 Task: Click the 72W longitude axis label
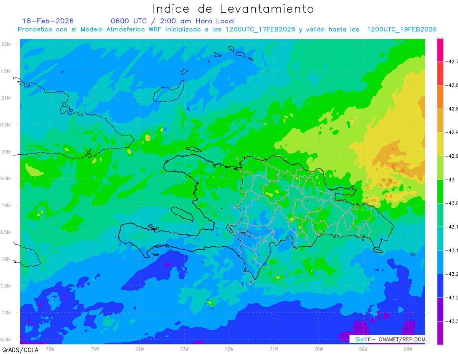[229, 349]
